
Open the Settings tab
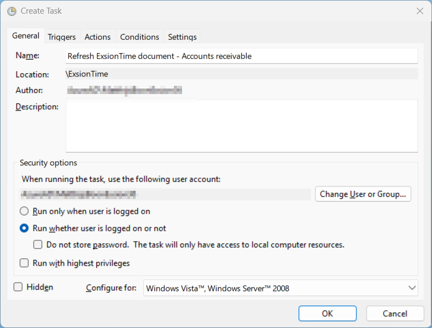(182, 37)
